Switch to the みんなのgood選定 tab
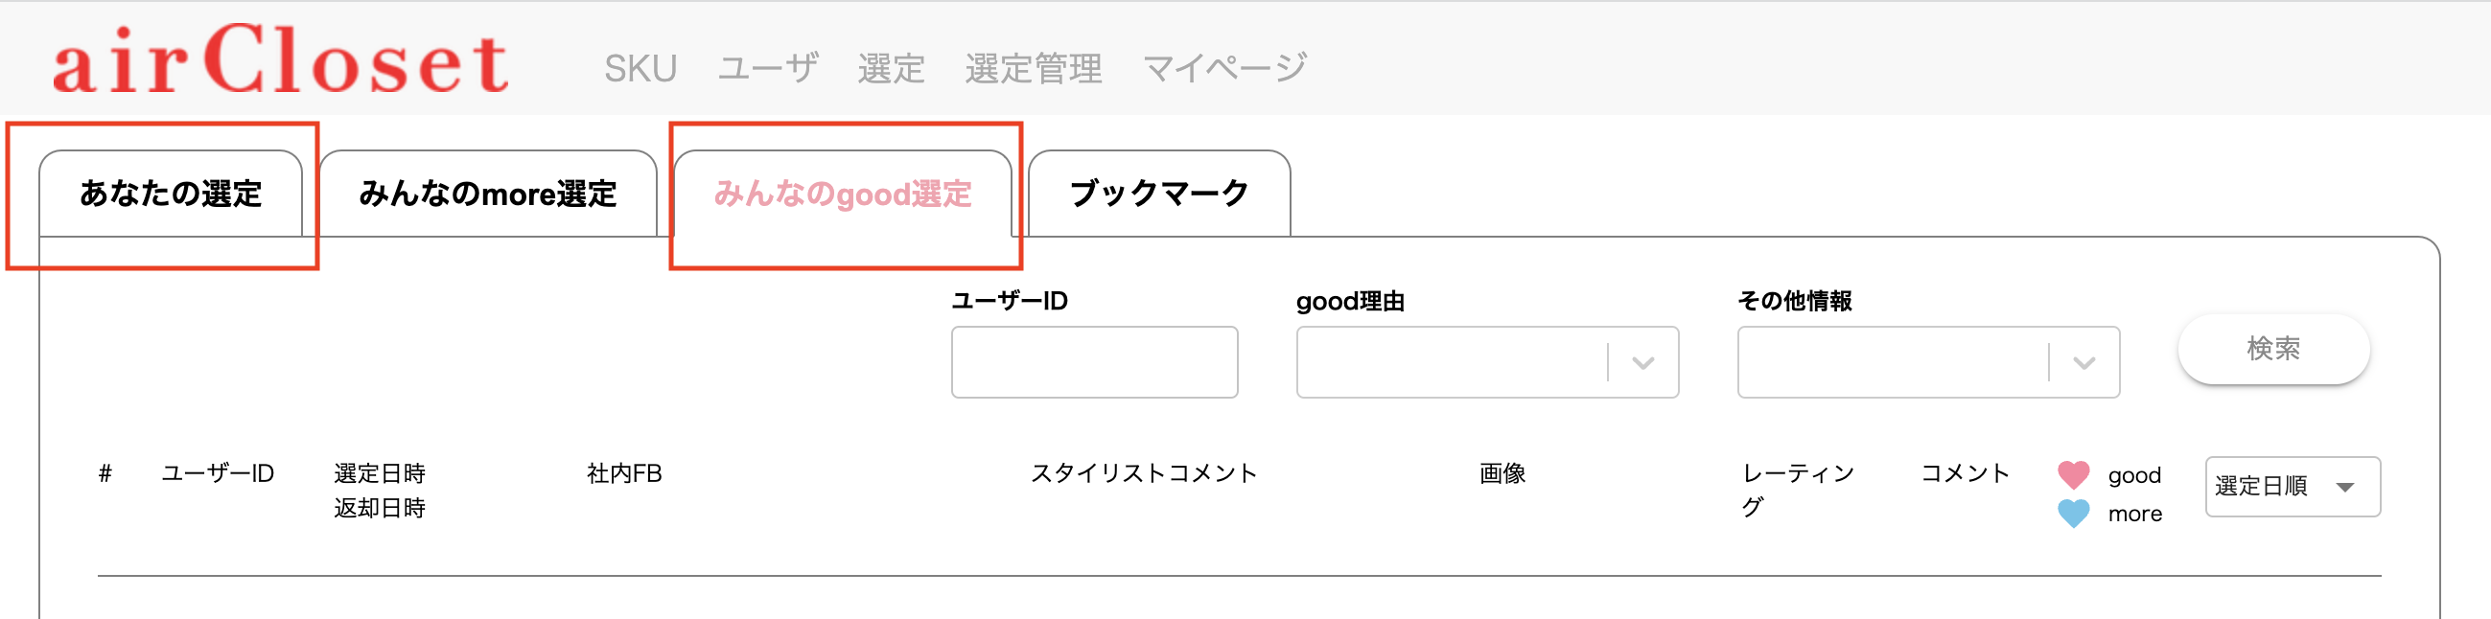Screen dimensions: 2491x619 tap(842, 195)
